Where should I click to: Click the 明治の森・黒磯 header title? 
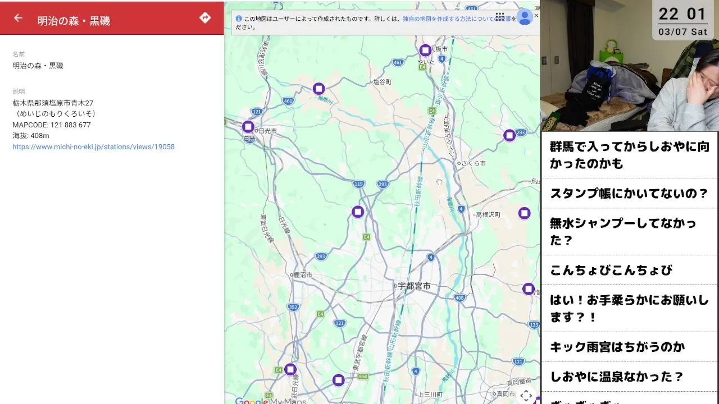click(74, 21)
